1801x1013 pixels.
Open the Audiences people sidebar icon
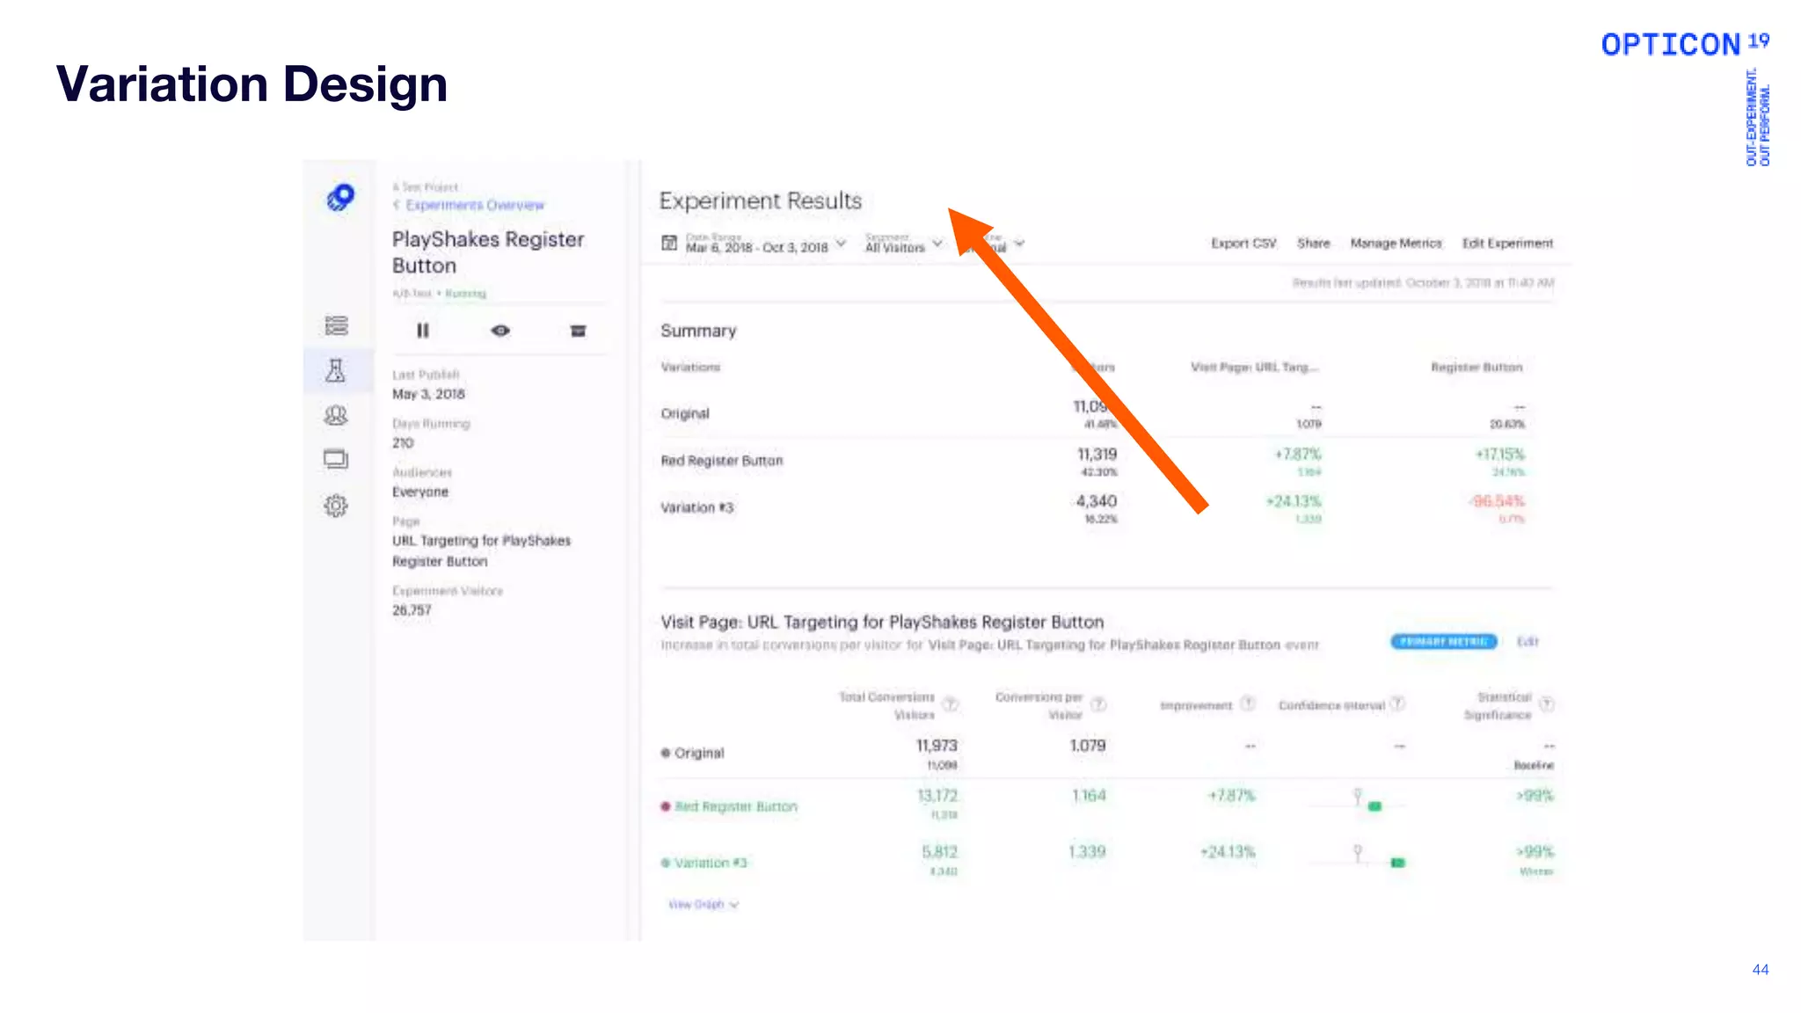[336, 415]
